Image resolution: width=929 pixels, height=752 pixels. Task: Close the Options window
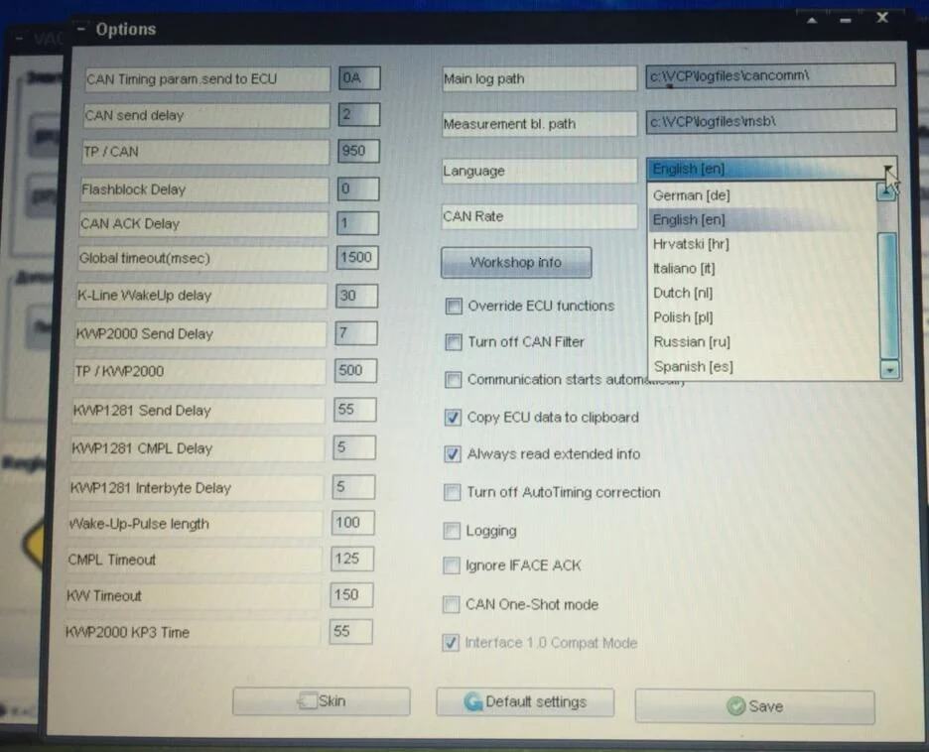(x=882, y=17)
